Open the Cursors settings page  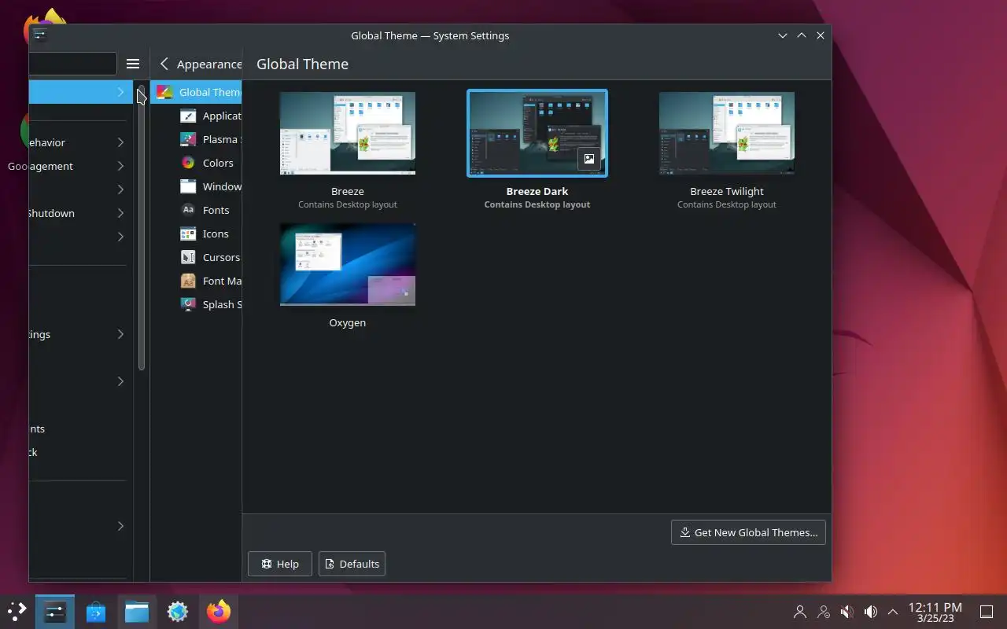coord(197,257)
